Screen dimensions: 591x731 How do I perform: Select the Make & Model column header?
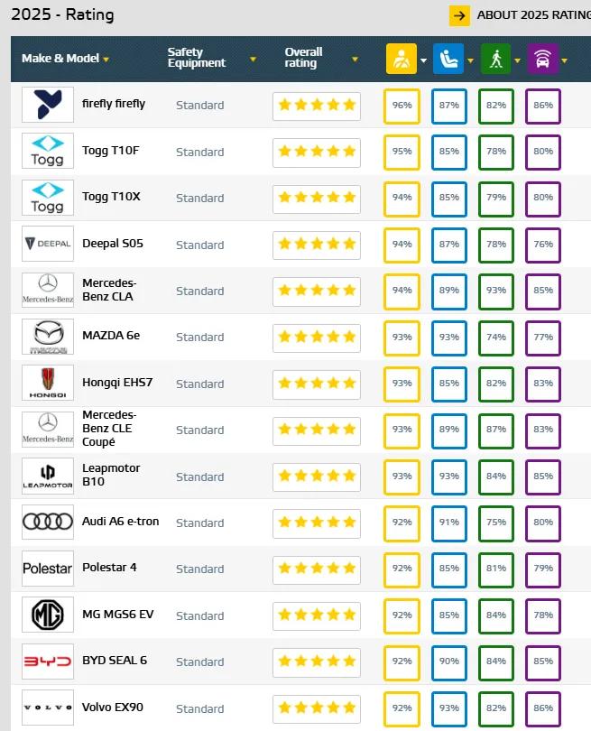(x=61, y=59)
